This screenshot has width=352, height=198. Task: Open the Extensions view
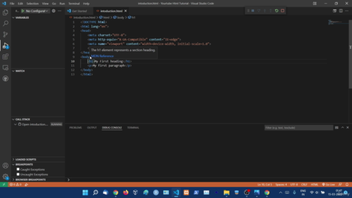pyautogui.click(x=5, y=57)
